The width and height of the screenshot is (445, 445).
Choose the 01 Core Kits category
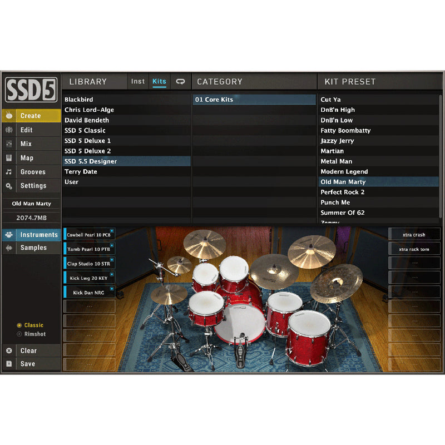click(254, 100)
